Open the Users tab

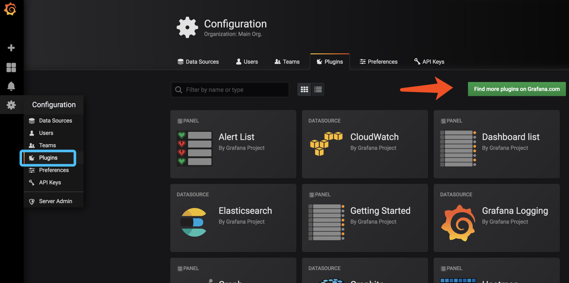[247, 61]
